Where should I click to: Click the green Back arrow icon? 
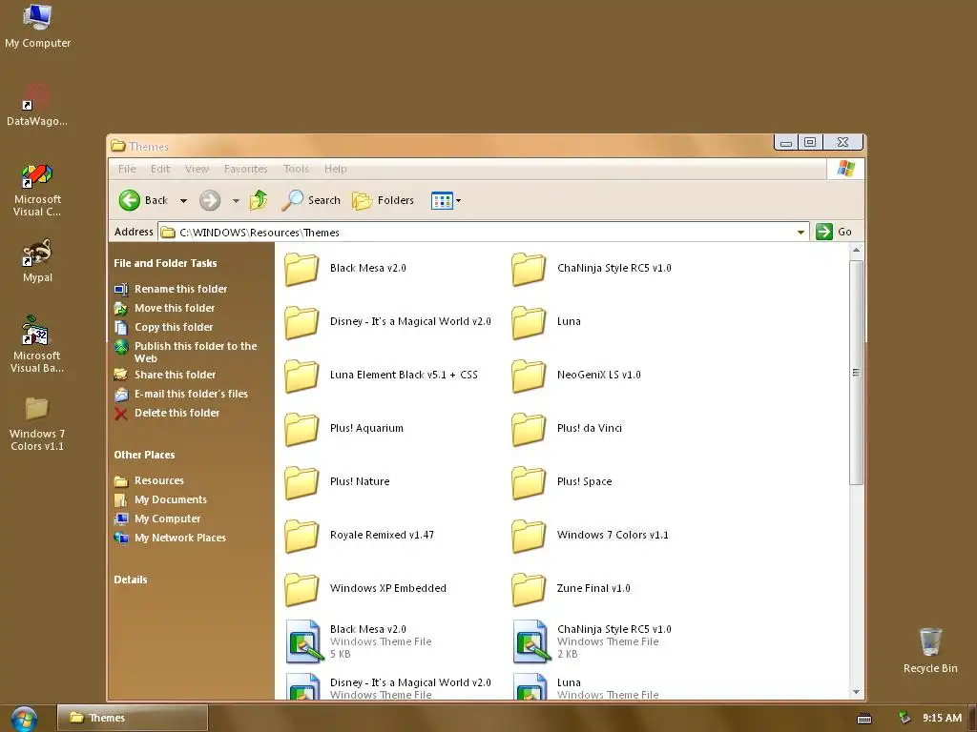(130, 200)
